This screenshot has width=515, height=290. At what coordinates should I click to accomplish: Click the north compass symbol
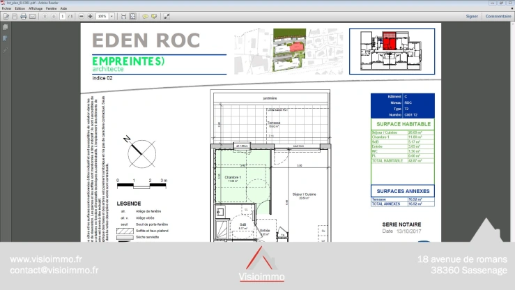141,153
